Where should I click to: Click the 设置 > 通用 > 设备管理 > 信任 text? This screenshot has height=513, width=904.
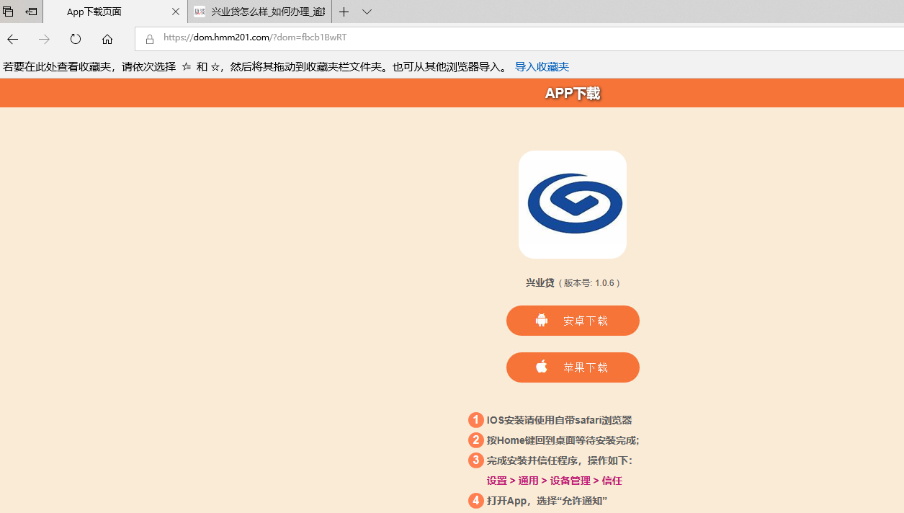554,481
